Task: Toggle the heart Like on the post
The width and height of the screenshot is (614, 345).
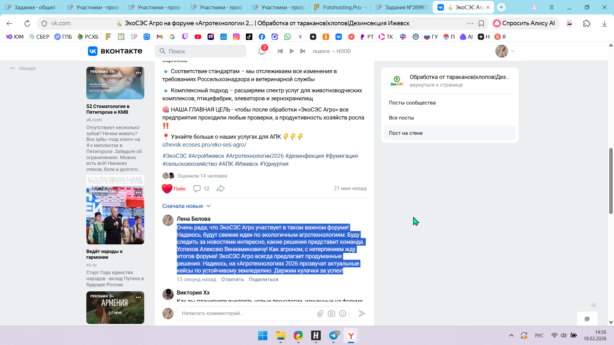Action: point(167,189)
